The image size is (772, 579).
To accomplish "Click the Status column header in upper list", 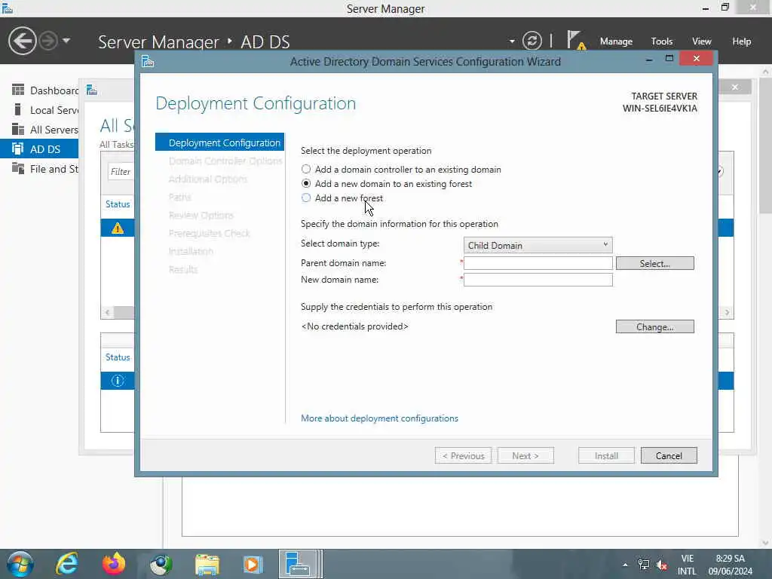I will tap(118, 204).
